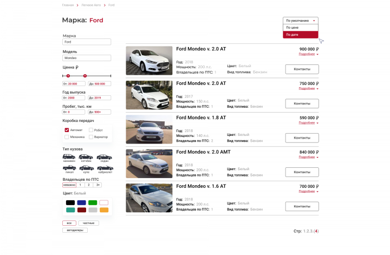Pick the dark red color swatch
This screenshot has width=390, height=255.
pos(82,210)
